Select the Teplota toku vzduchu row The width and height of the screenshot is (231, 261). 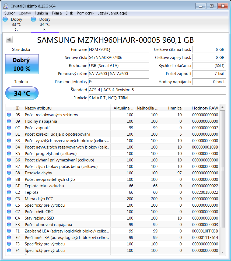[x=113, y=186]
